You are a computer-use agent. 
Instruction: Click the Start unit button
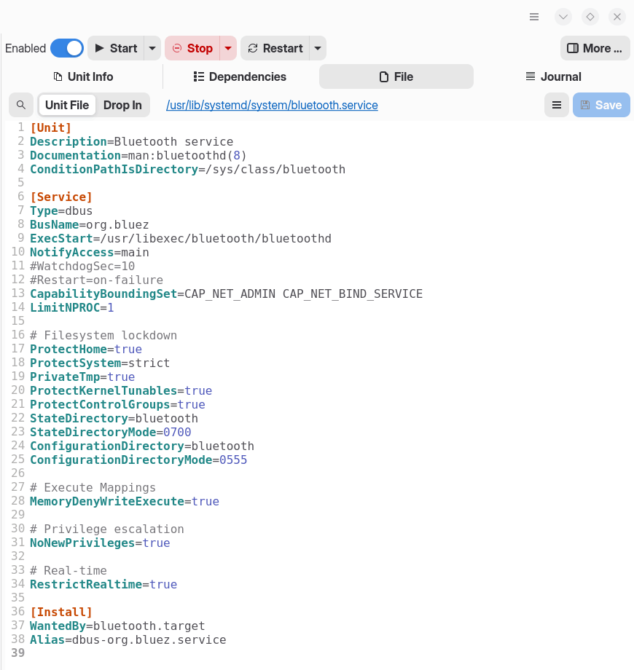(116, 48)
